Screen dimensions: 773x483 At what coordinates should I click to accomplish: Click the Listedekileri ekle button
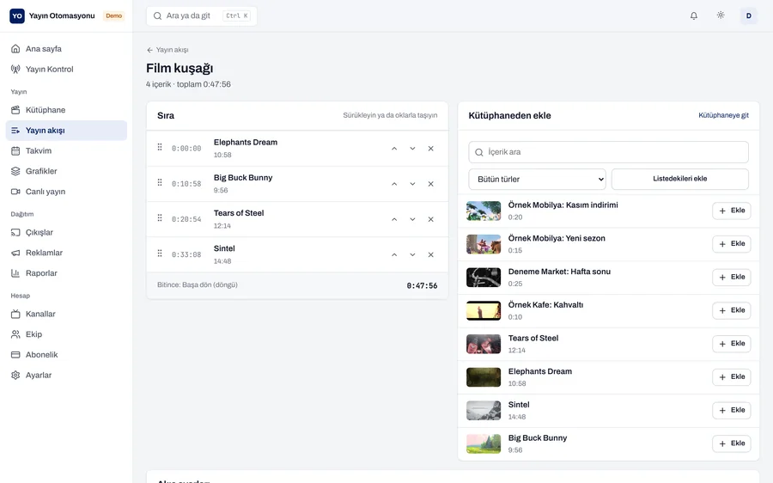[x=680, y=179]
